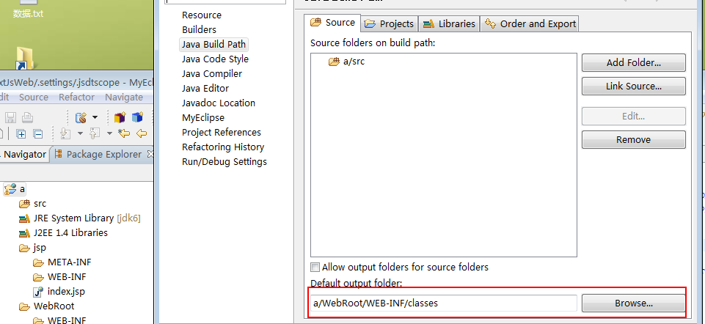This screenshot has height=324, width=705.
Task: Open dropdown arrow beside Next Annotation
Action: coord(80,133)
